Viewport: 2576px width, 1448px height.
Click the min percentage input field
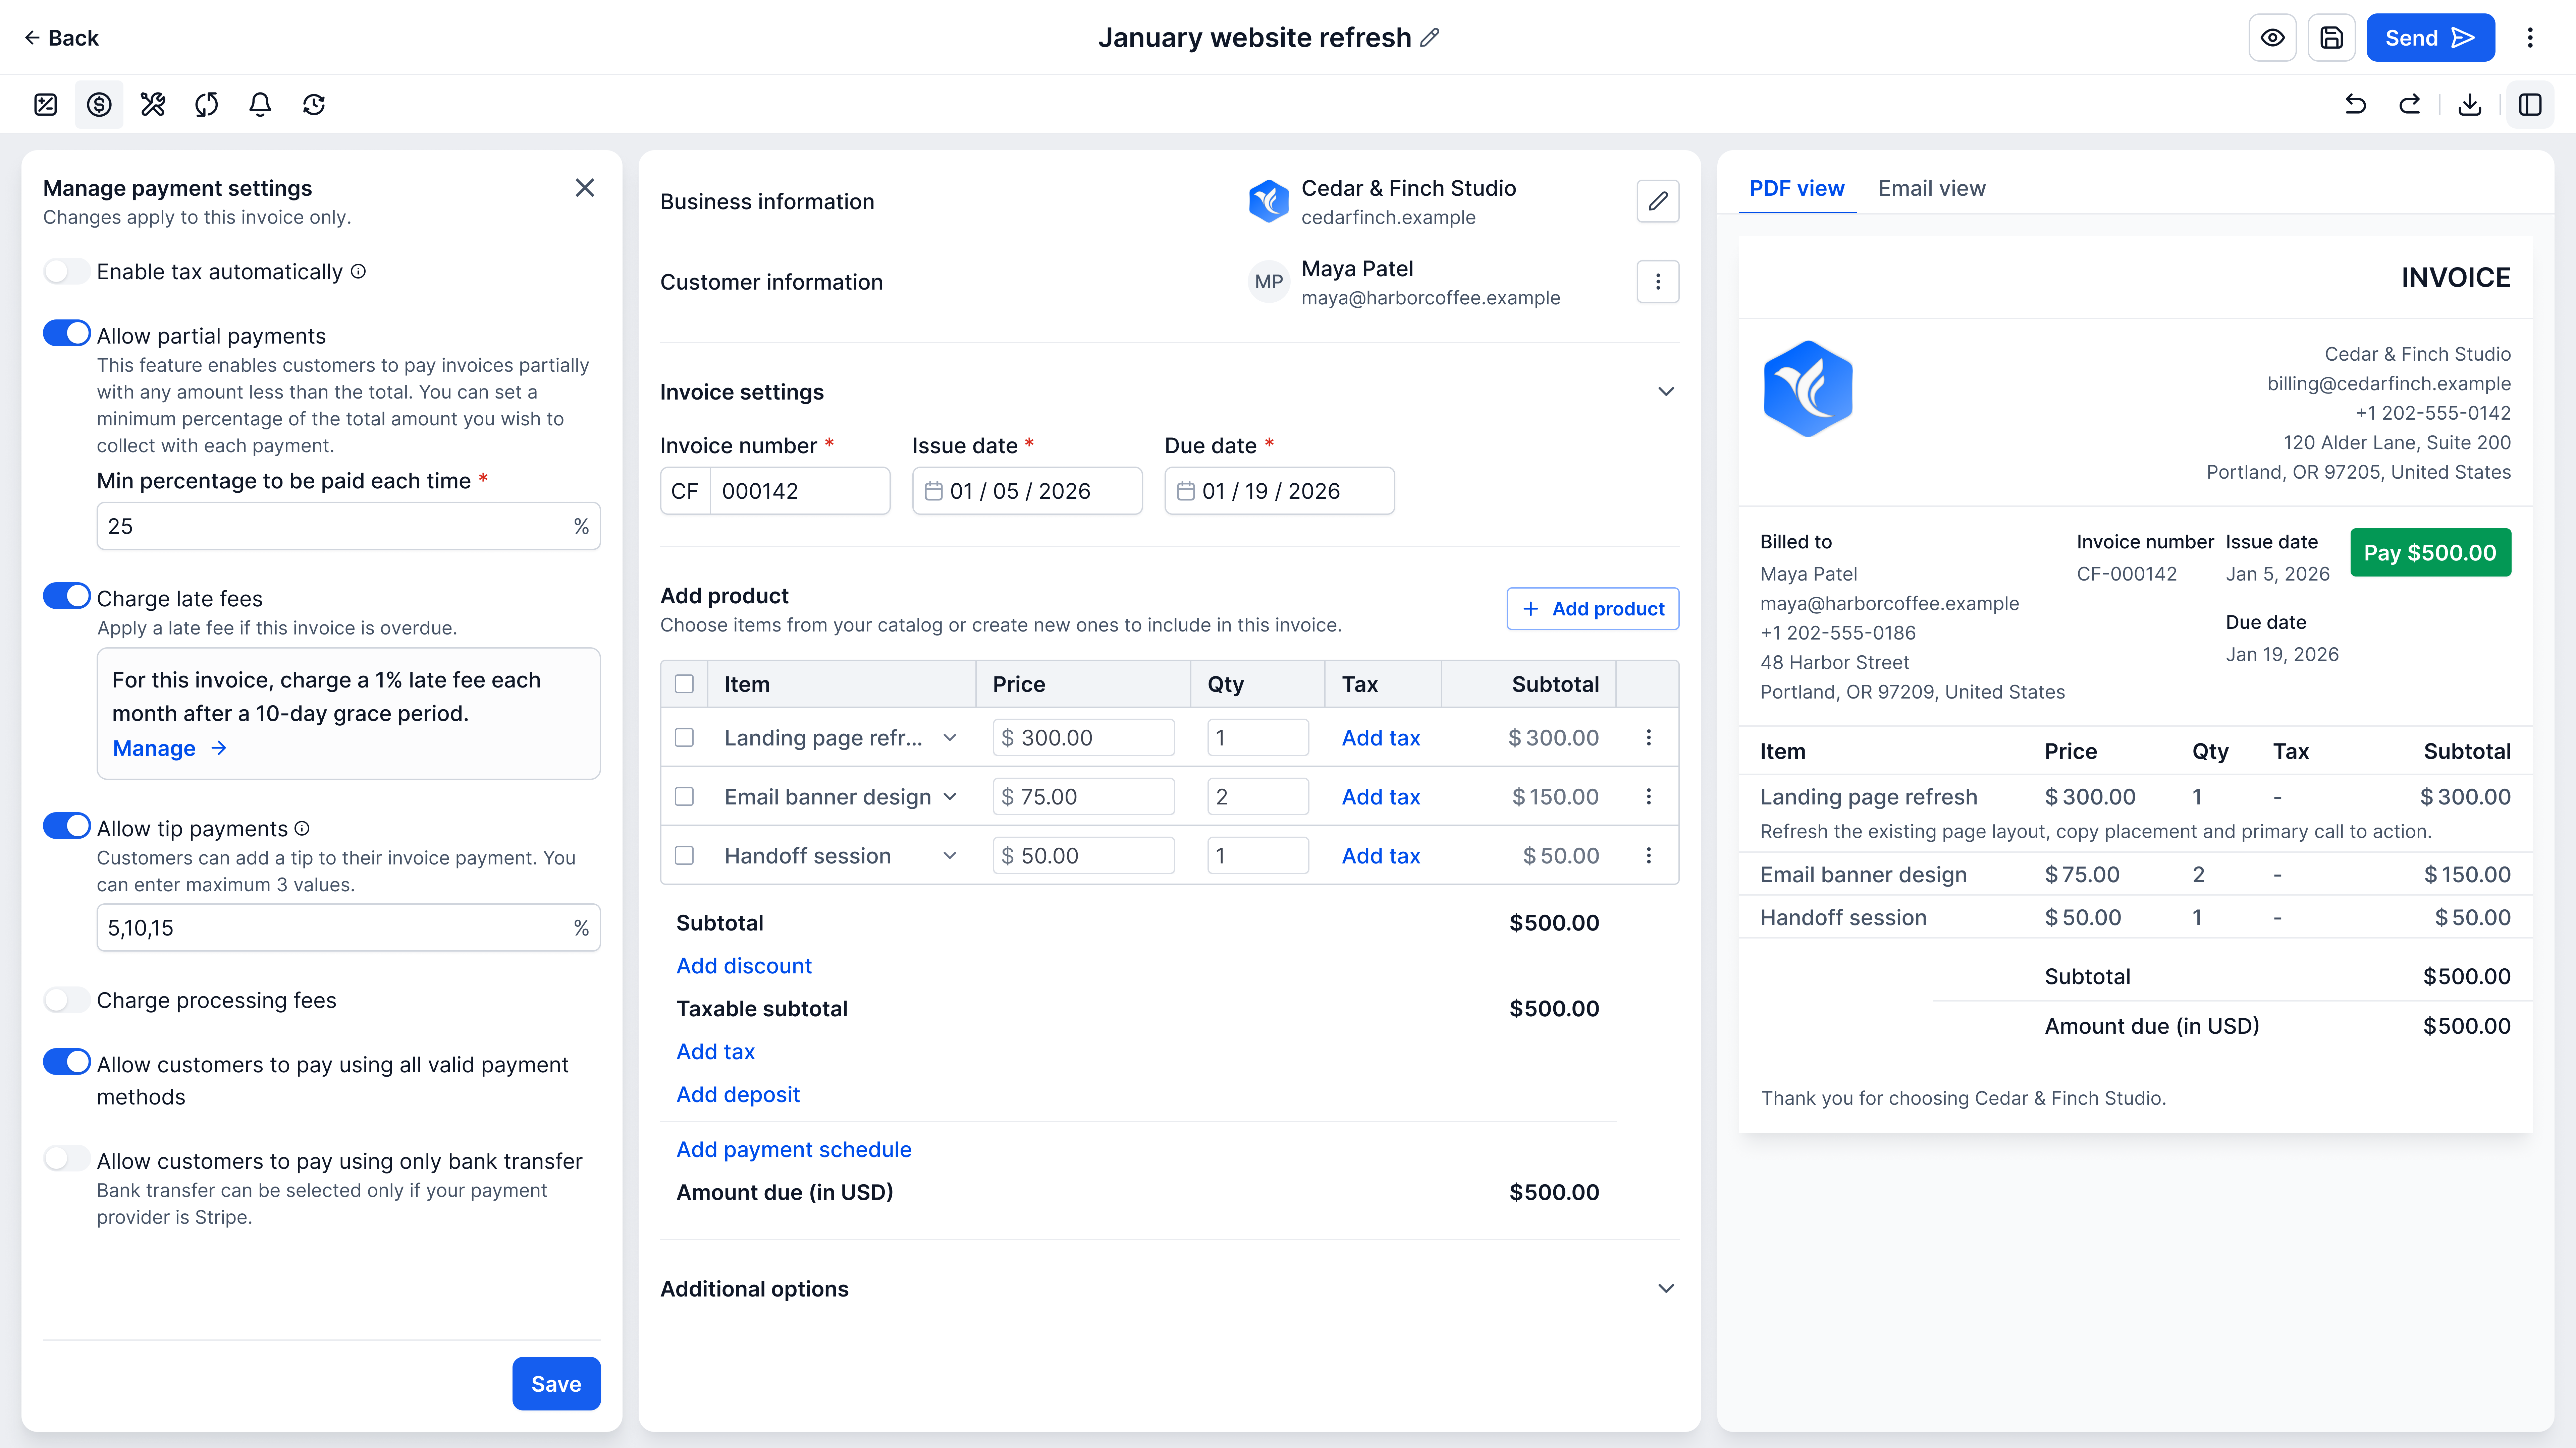coord(348,527)
